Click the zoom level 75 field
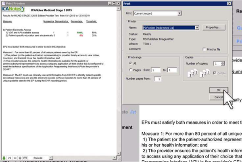242x162 pixels. click(x=10, y=158)
